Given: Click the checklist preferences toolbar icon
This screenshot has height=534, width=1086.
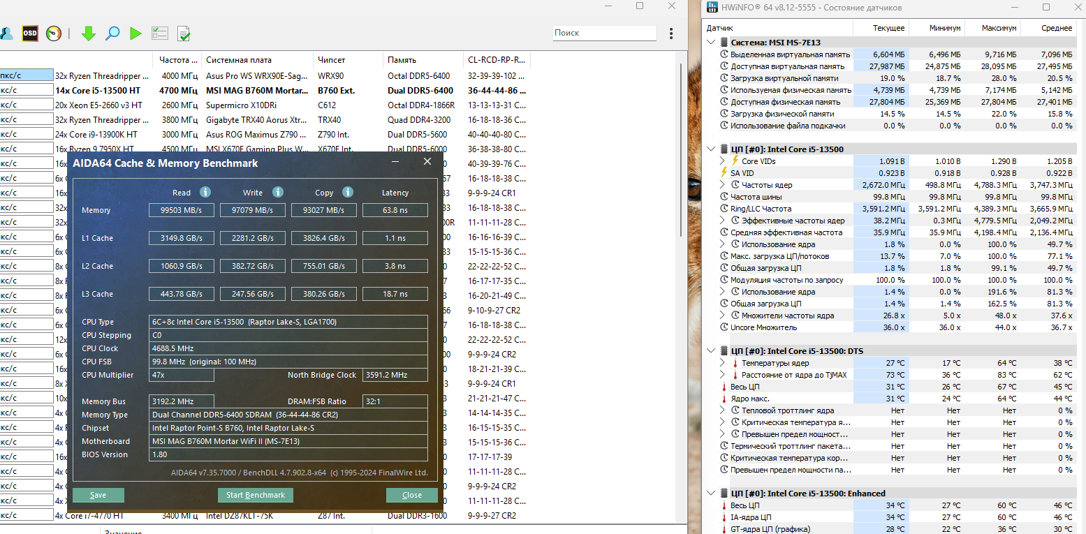Looking at the screenshot, I should (x=160, y=33).
